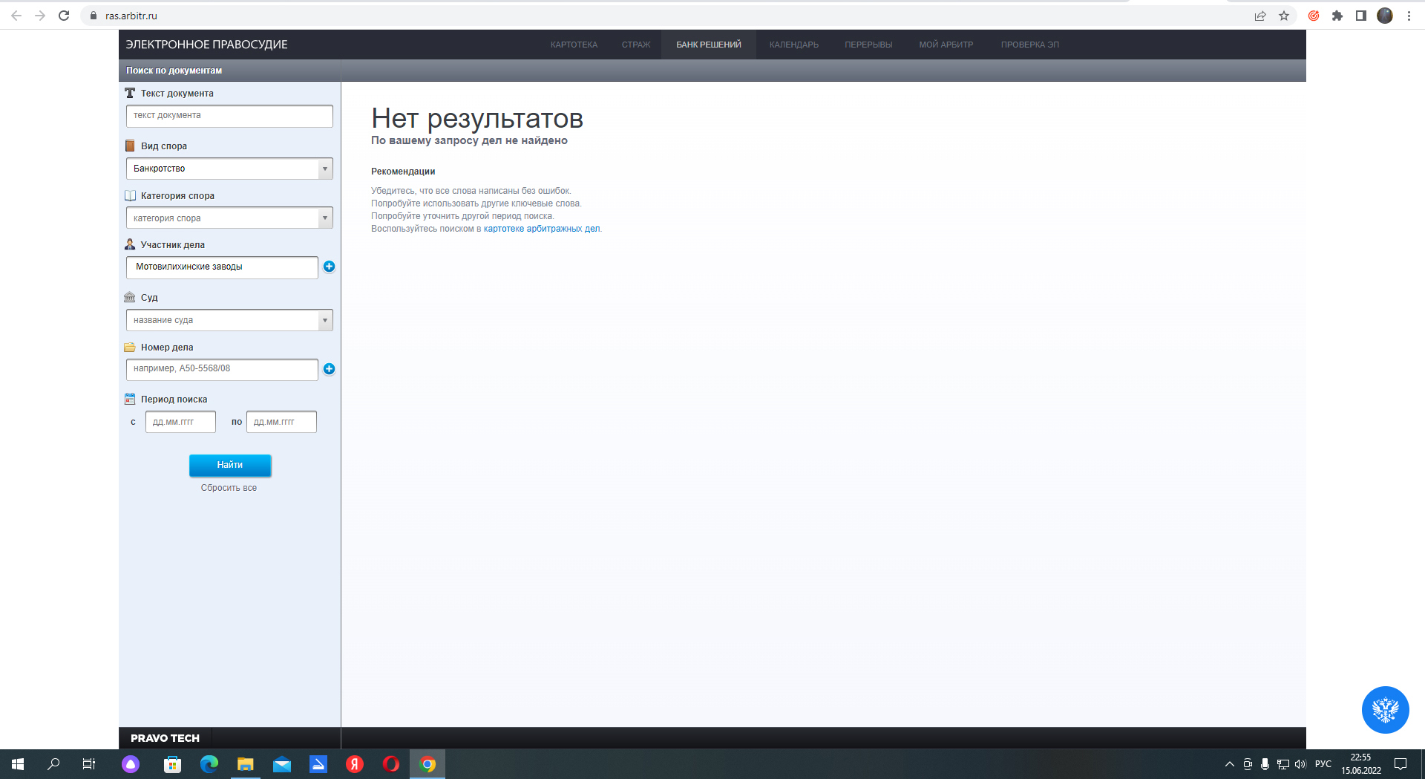
Task: Reload the page with the refresh icon
Action: [64, 16]
